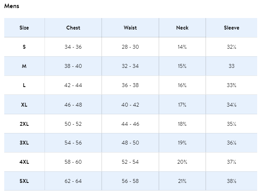Select the sleeve value 33

(x=231, y=66)
